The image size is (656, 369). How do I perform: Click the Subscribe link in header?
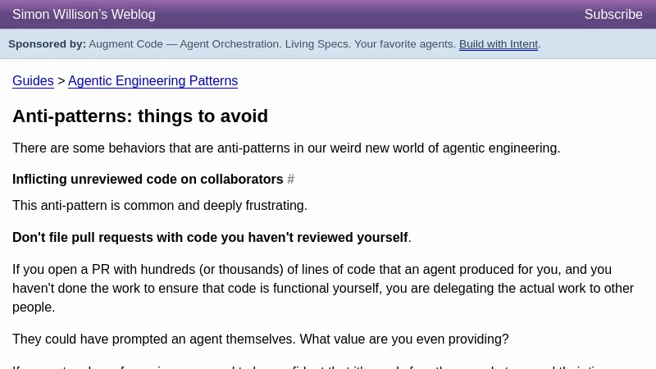613,15
